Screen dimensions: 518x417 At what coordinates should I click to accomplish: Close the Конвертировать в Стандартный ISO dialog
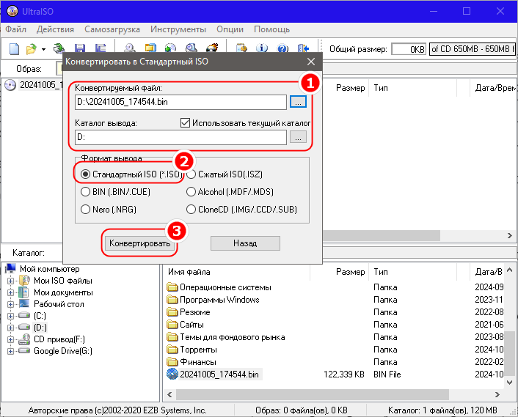click(x=311, y=62)
